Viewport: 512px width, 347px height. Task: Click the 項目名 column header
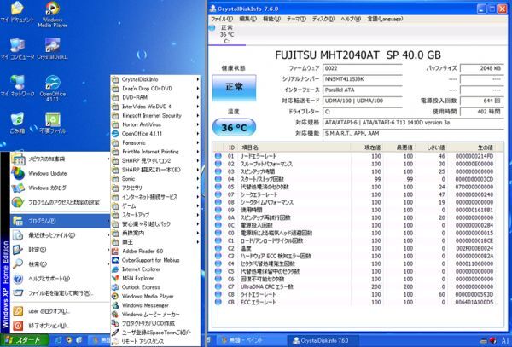(294, 147)
